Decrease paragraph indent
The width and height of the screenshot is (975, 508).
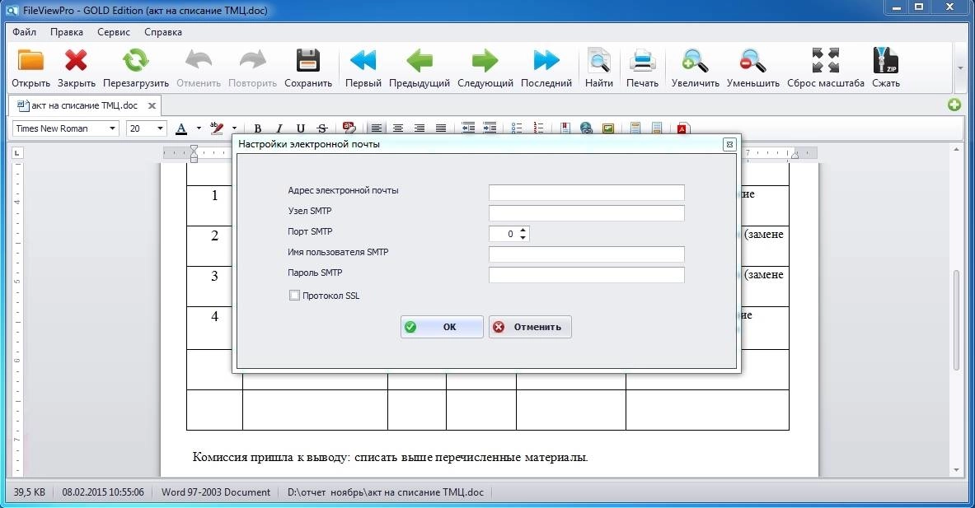pyautogui.click(x=468, y=128)
